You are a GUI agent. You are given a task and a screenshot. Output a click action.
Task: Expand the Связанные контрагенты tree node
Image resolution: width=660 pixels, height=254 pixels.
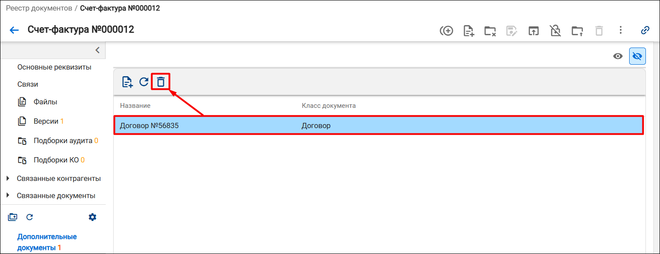click(8, 179)
